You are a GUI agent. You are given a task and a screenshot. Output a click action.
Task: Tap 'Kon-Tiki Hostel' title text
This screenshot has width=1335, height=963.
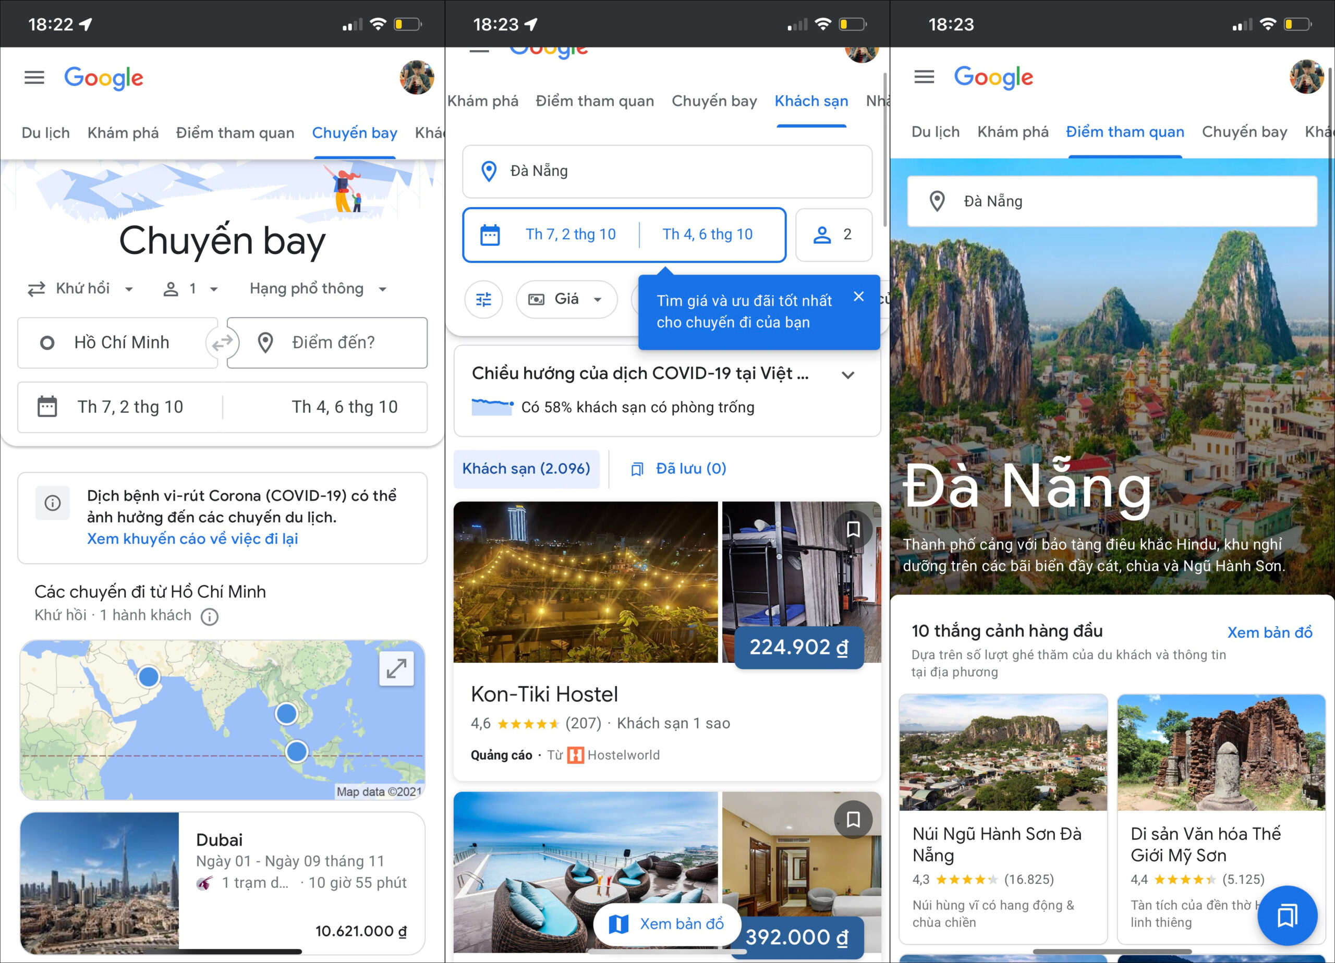pos(544,694)
